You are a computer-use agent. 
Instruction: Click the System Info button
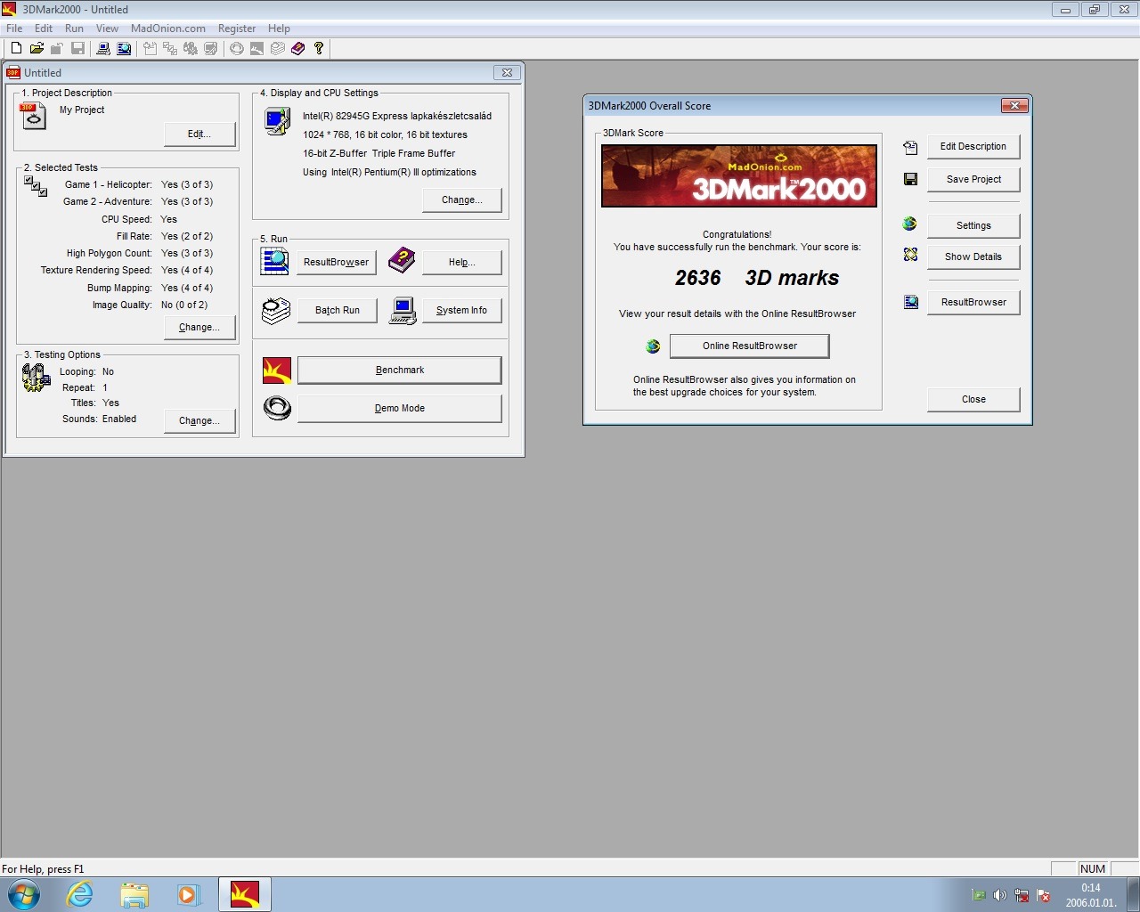[x=461, y=311]
